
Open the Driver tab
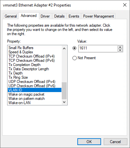click(45, 16)
